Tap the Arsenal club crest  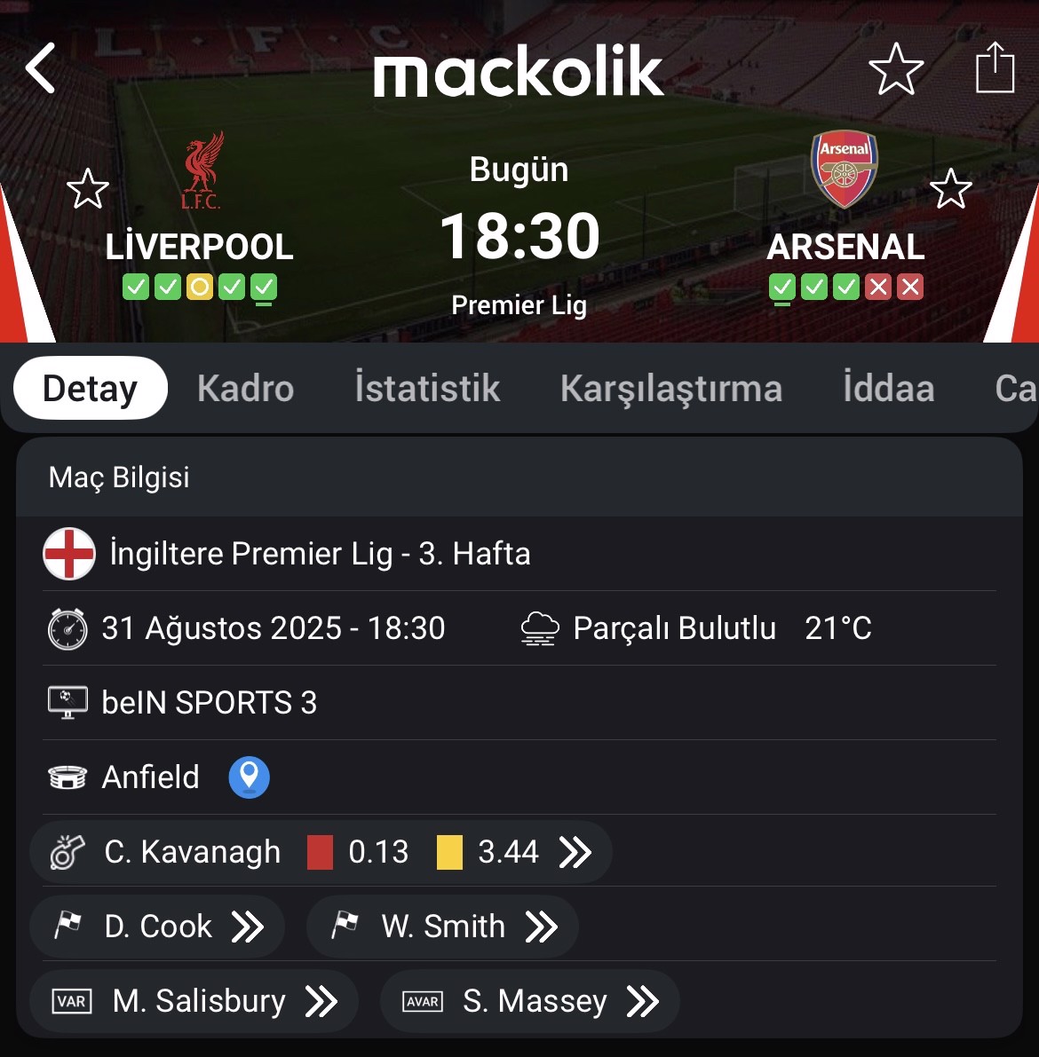point(844,169)
